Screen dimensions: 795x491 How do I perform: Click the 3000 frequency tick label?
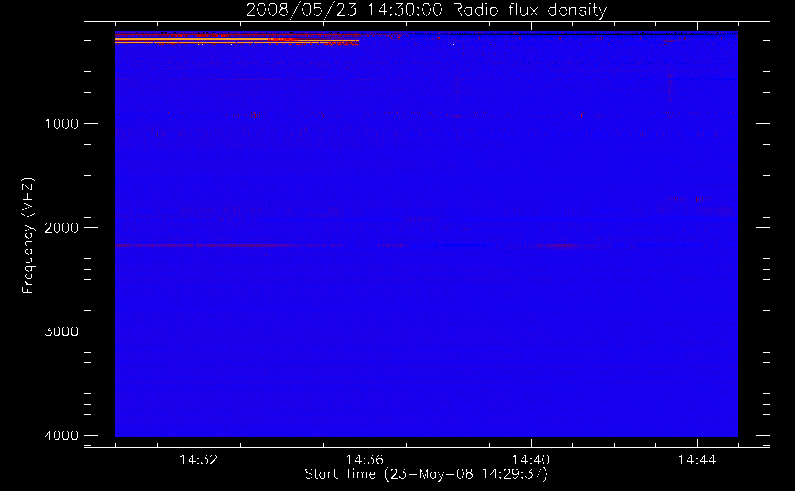(61, 331)
